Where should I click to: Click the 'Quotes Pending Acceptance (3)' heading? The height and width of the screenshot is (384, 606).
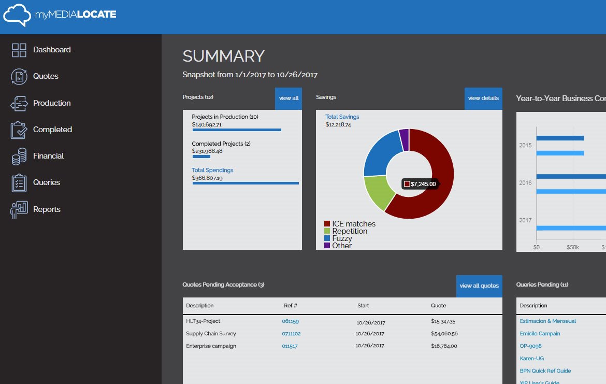point(223,285)
